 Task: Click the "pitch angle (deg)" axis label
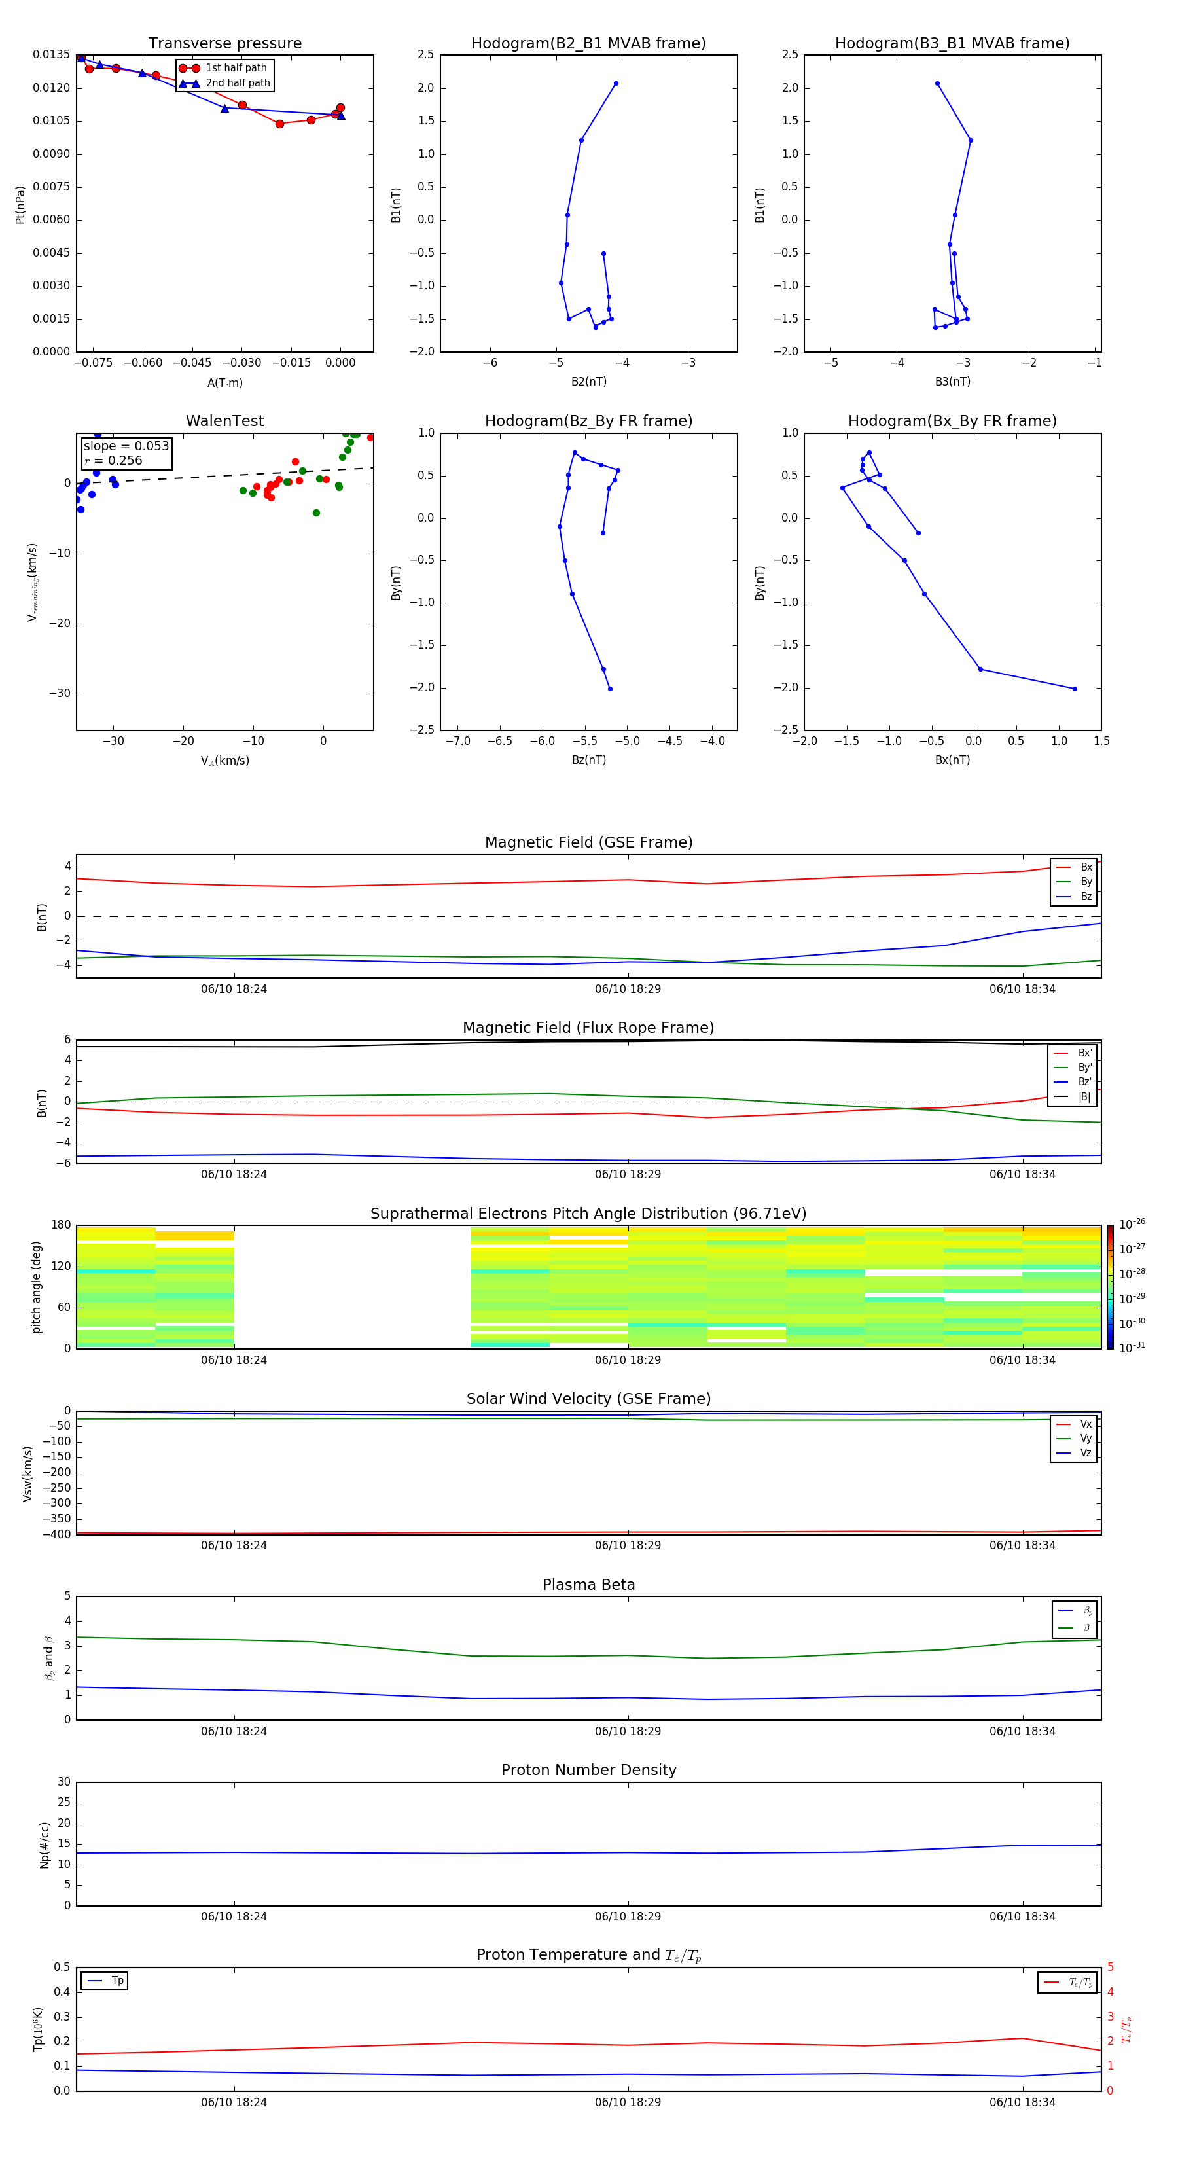(36, 1287)
